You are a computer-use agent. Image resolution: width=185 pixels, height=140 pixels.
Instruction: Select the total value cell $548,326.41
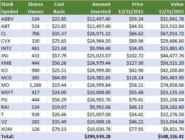[165, 136]
